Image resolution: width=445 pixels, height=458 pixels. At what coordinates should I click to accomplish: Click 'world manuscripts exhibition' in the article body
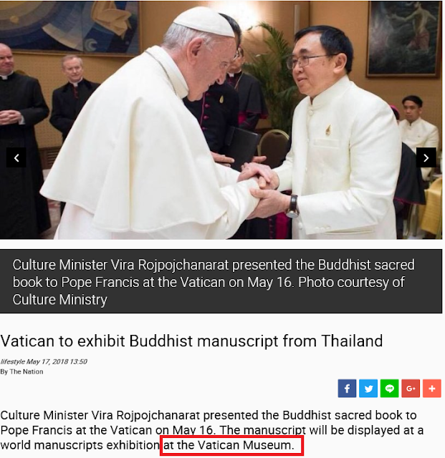(80, 445)
